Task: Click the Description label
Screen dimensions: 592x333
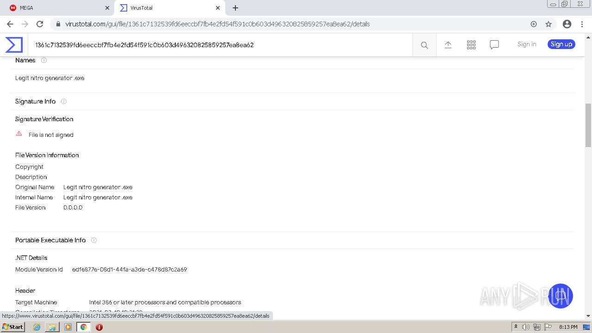Action: click(31, 177)
